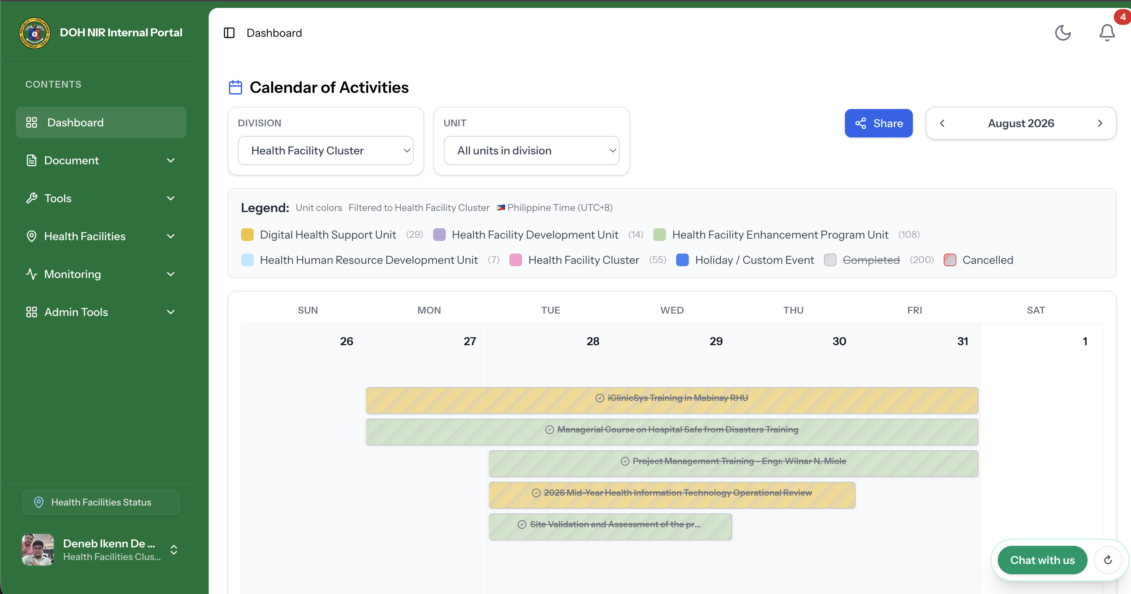Click the August 2026 month label
Screen dimensions: 1131x594
pyautogui.click(x=1021, y=123)
